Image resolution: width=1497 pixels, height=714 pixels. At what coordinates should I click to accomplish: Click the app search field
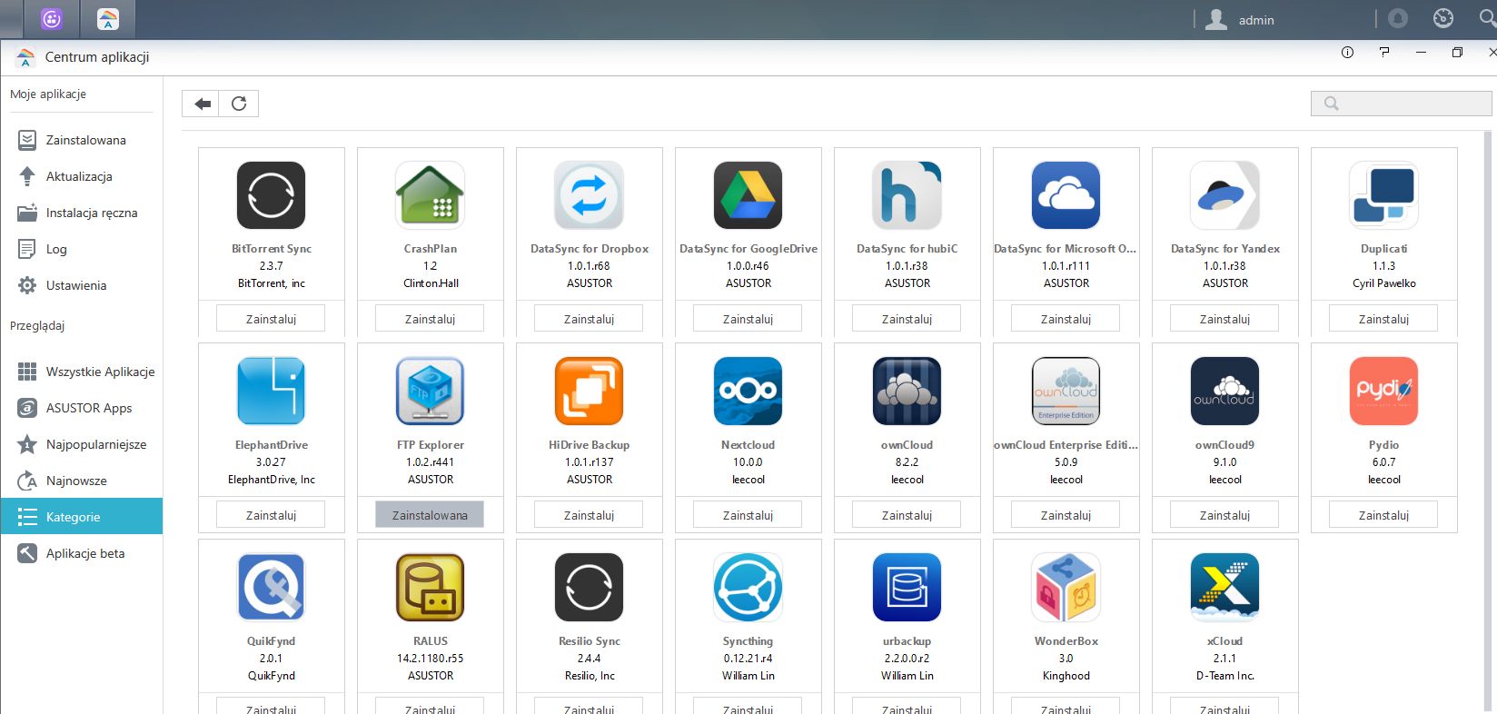point(1401,104)
